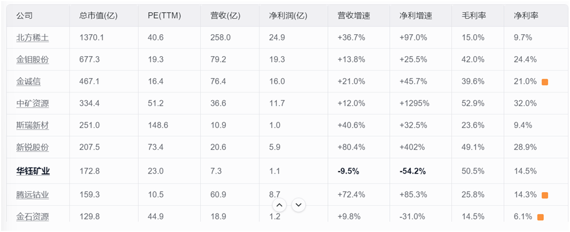Open the 北方稀土 company link
Viewport: 570px width, 232px height.
point(32,38)
